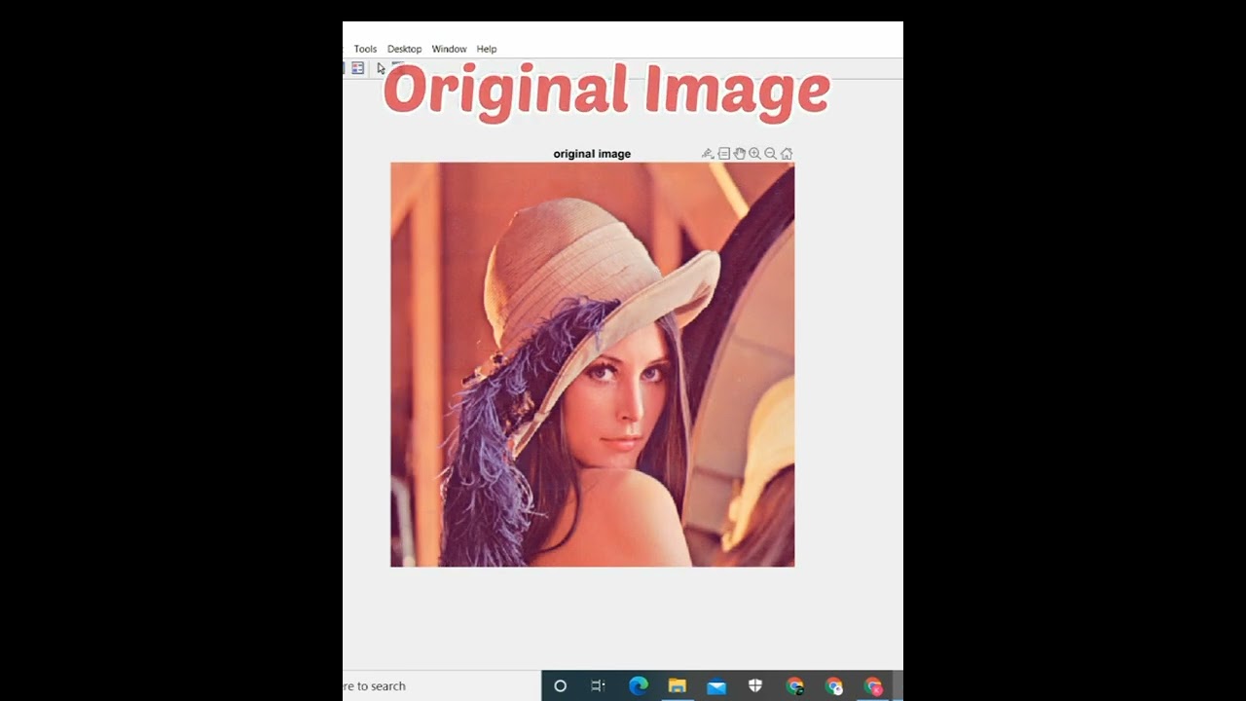
Task: Click the Restore View home icon
Action: [787, 154]
